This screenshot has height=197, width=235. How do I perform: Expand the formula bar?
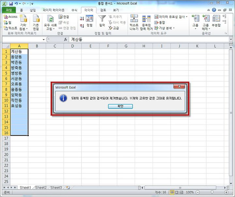coord(231,39)
